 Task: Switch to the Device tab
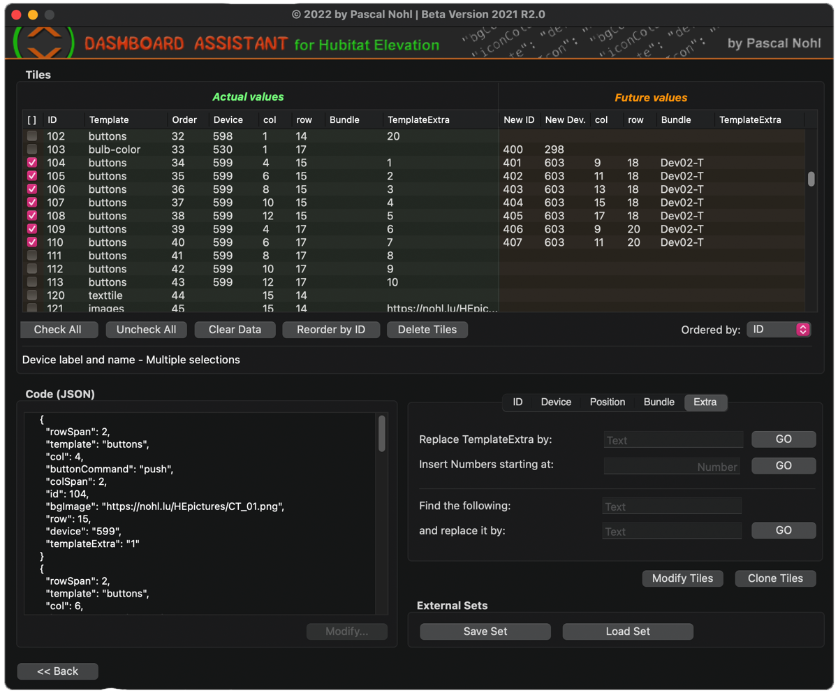pyautogui.click(x=556, y=402)
